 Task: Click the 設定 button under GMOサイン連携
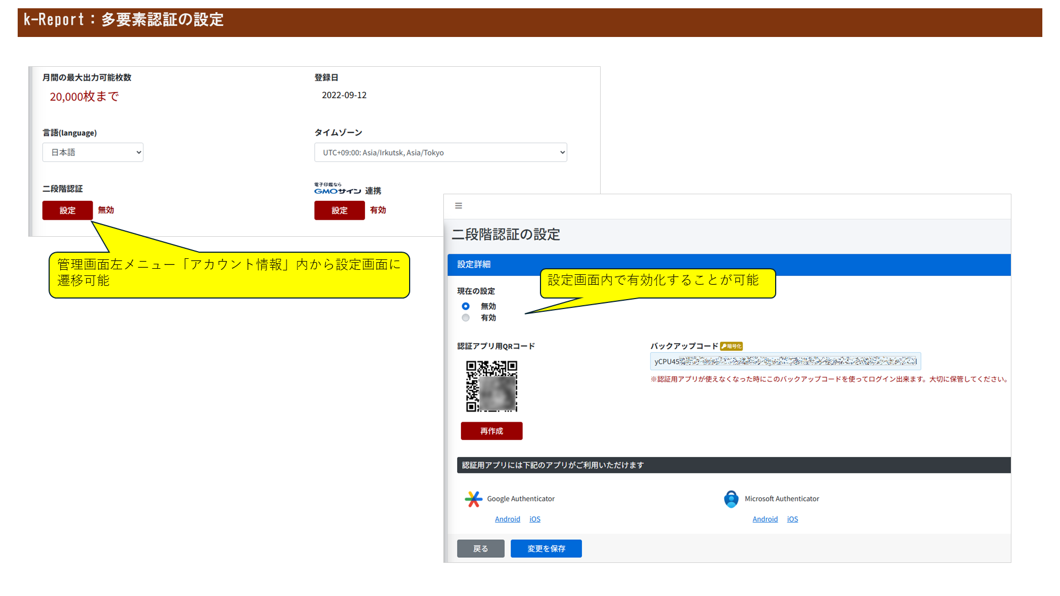pos(340,210)
